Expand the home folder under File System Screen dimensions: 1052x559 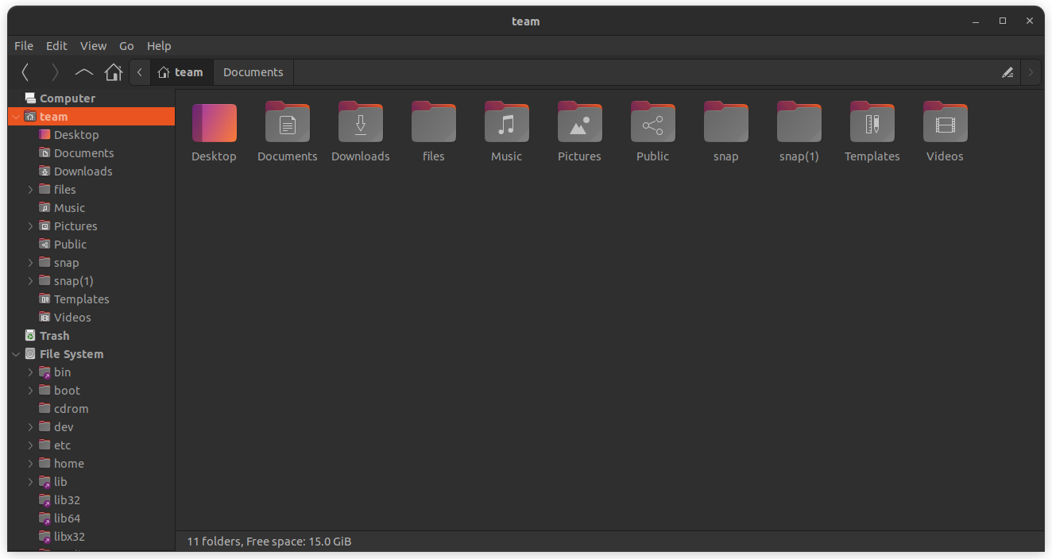coord(30,463)
